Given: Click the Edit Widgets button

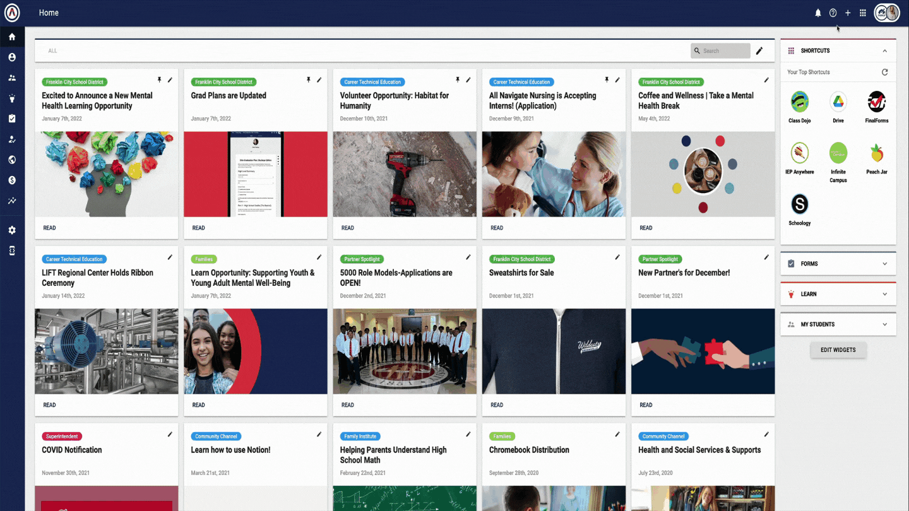Looking at the screenshot, I should [x=838, y=350].
